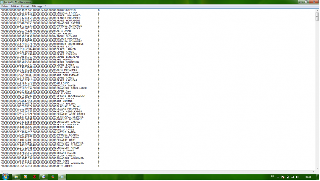Open Windows Explorer from the taskbar
The height and width of the screenshot is (181, 320).
tap(16, 177)
